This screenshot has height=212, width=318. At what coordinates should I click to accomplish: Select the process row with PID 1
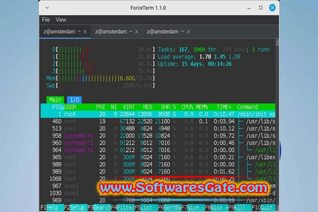[158, 114]
